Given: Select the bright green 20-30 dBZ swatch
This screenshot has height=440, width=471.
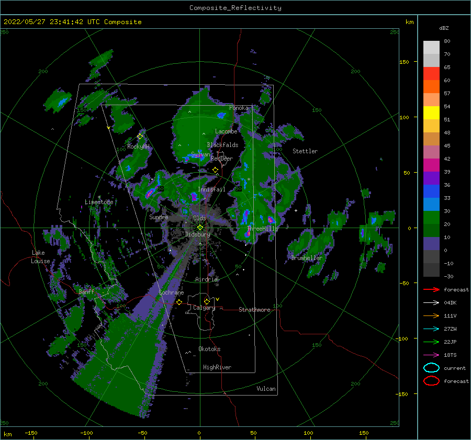Looking at the screenshot, I should 431,218.
